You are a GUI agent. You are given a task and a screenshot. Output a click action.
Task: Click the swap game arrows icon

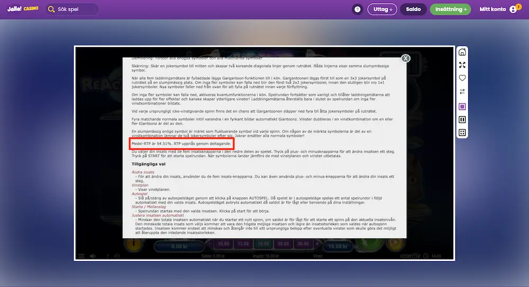(x=462, y=91)
